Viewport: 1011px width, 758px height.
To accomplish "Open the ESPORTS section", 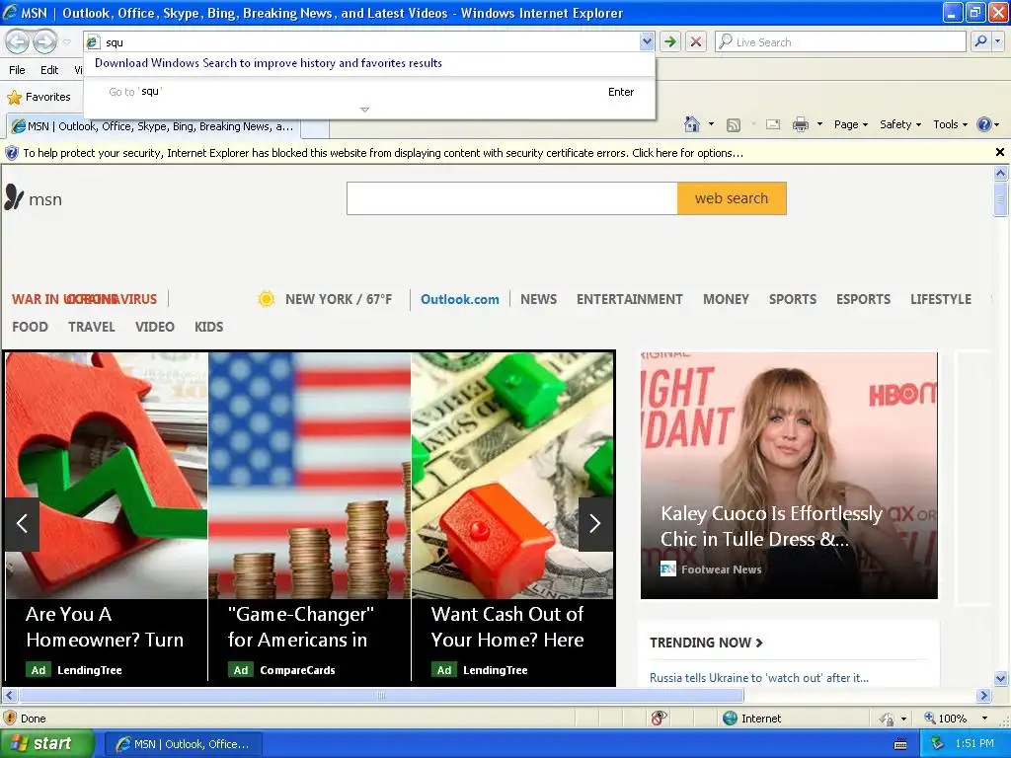I will [x=863, y=299].
